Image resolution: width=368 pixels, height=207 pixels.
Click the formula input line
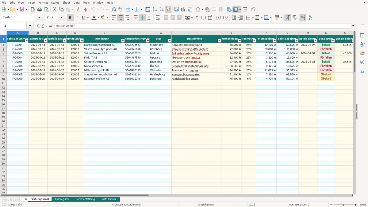tap(202, 26)
